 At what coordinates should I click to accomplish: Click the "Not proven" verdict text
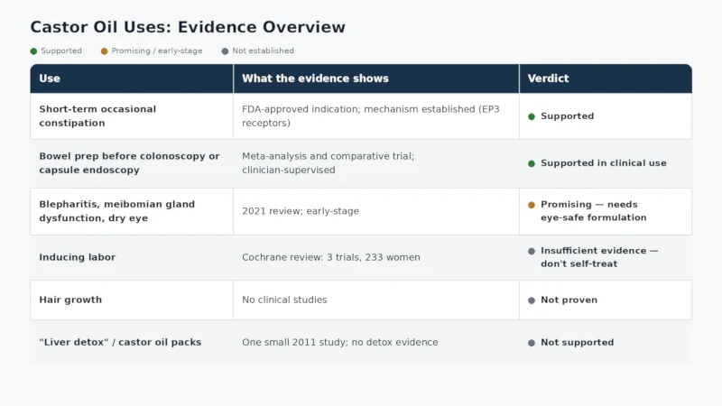(569, 300)
